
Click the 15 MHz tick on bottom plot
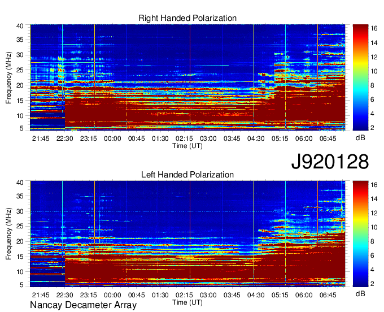point(20,257)
